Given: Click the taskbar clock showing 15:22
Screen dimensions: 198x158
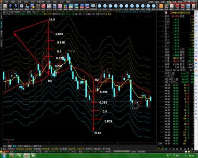Looking at the screenshot, I should [x=192, y=156].
